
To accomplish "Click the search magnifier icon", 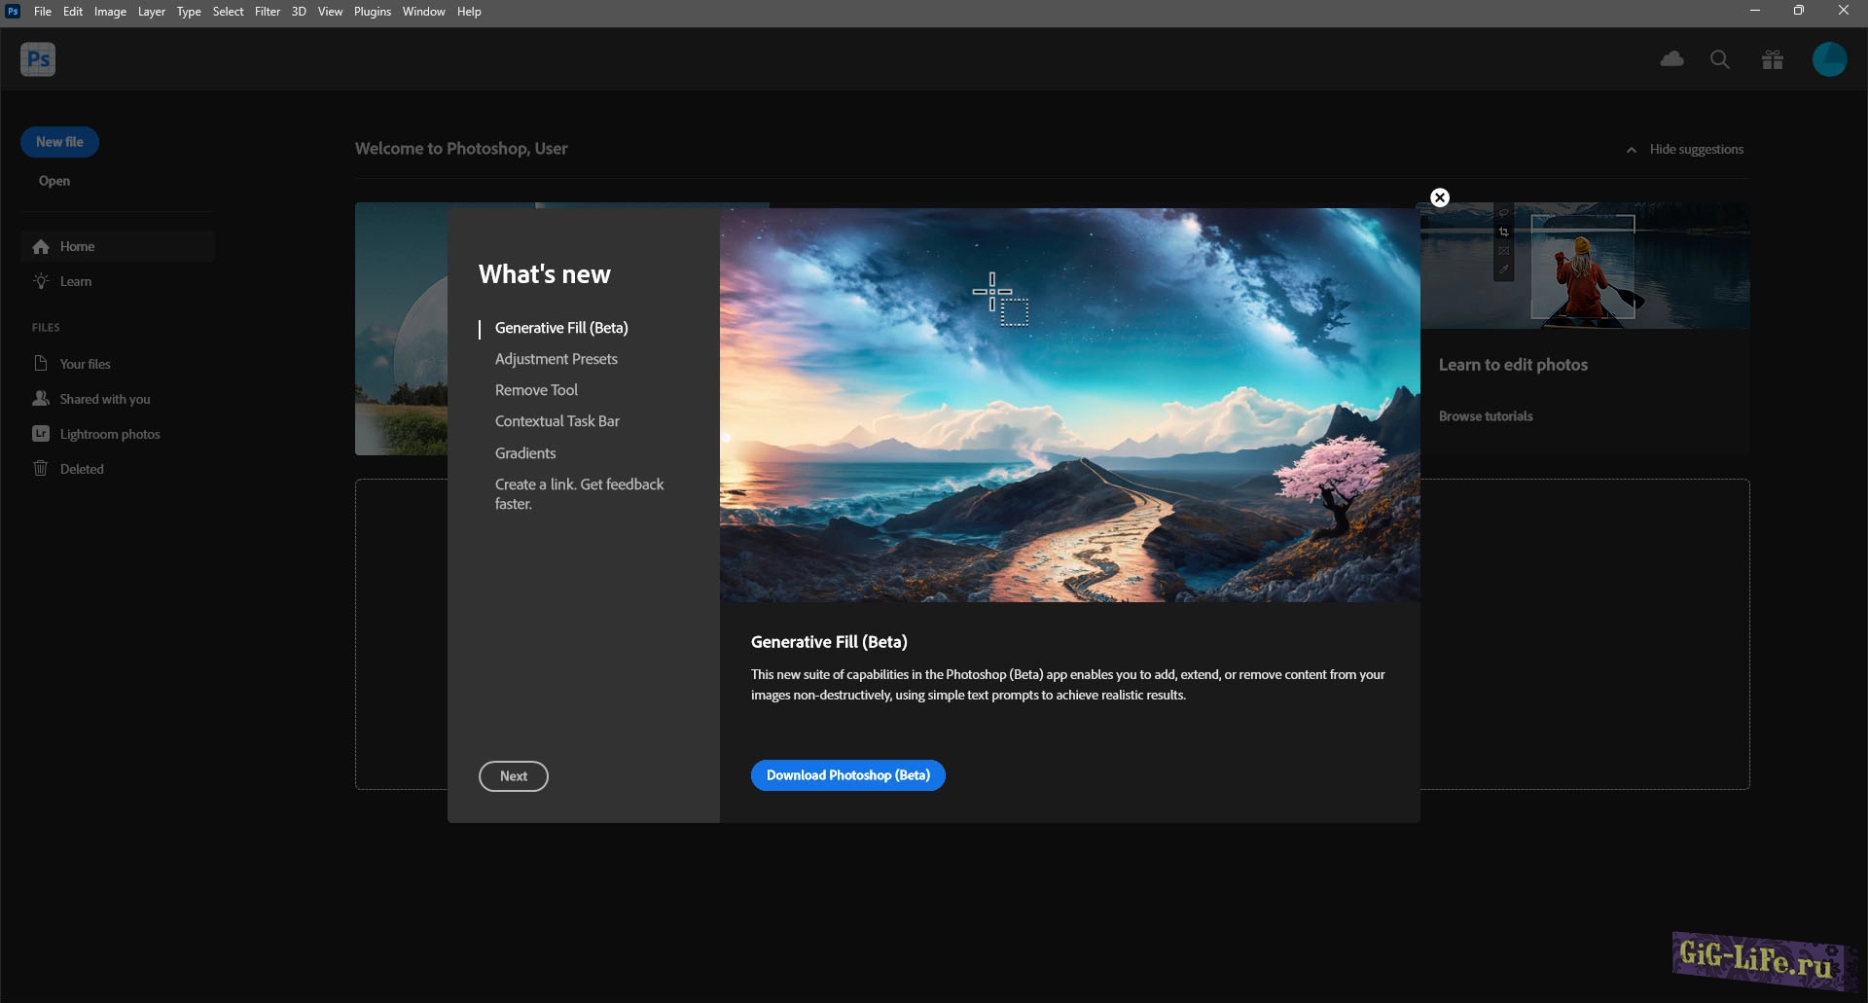I will tap(1719, 59).
